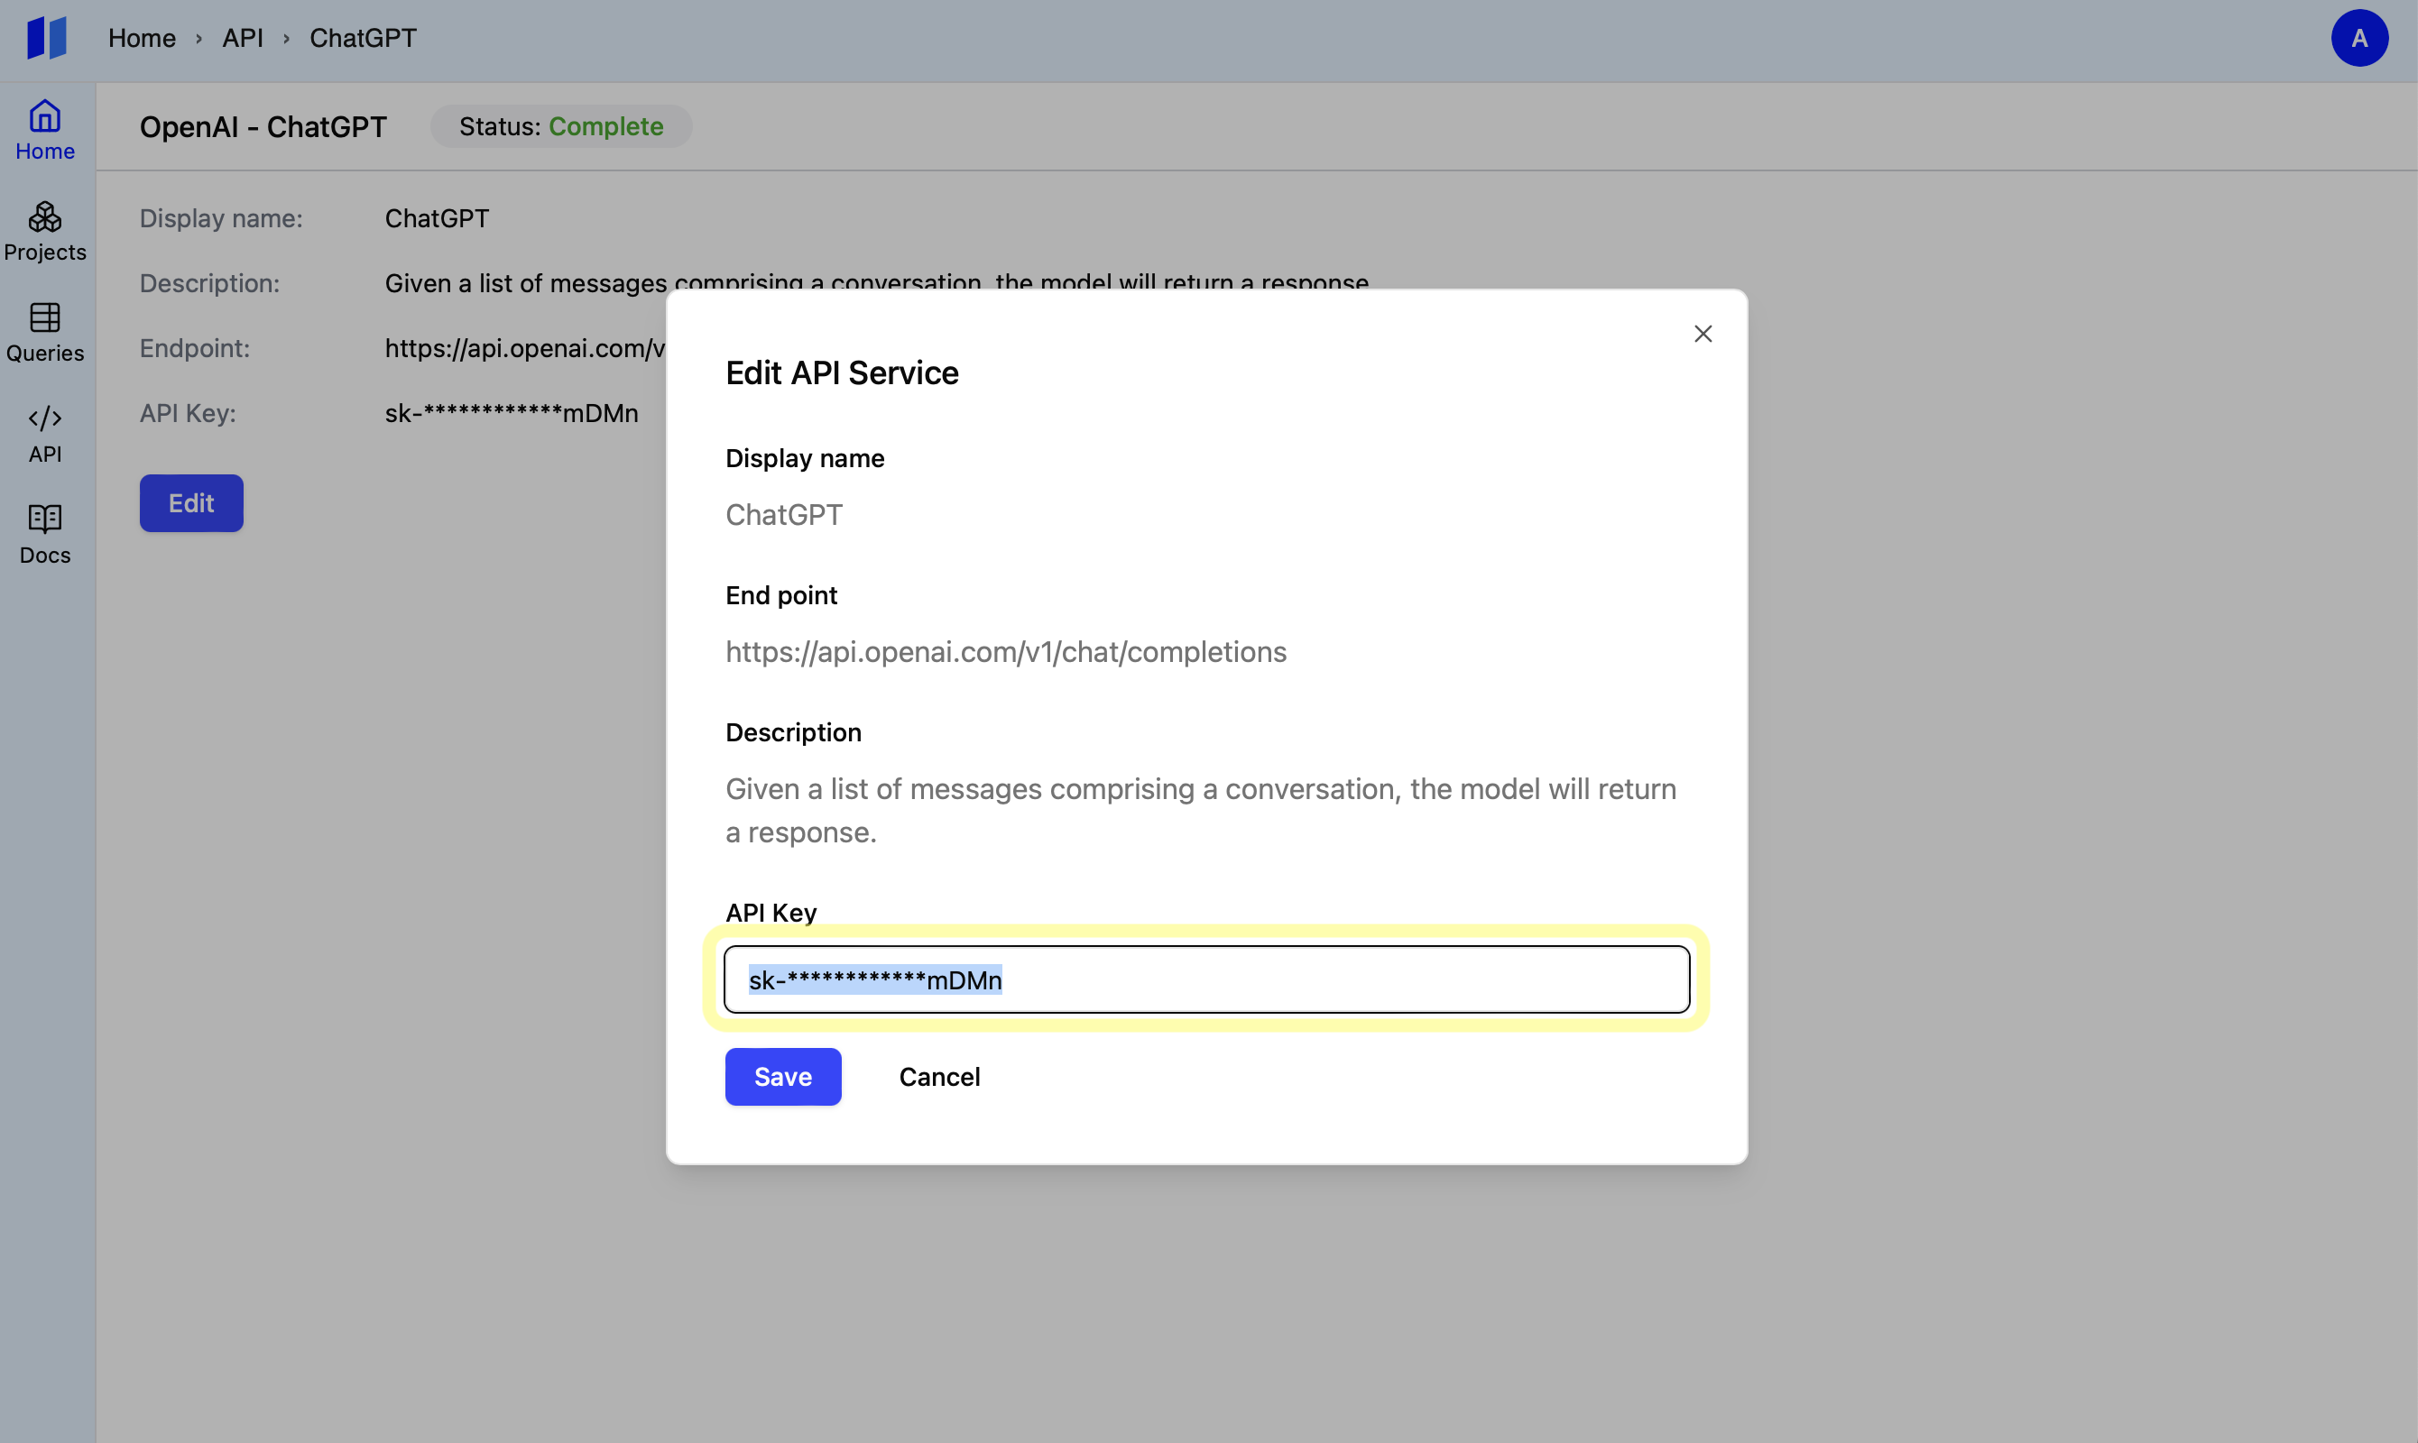Click the user avatar A
Screen dimensions: 2418x1443
point(2358,38)
